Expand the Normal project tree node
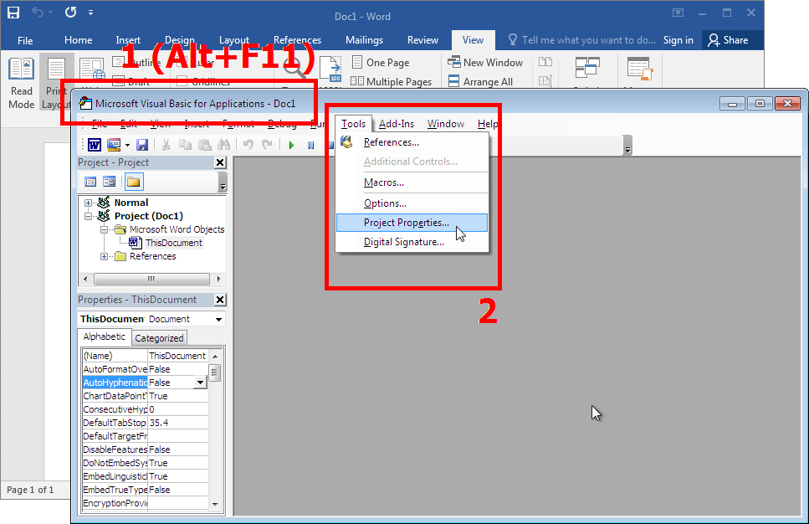The height and width of the screenshot is (524, 809). [89, 203]
